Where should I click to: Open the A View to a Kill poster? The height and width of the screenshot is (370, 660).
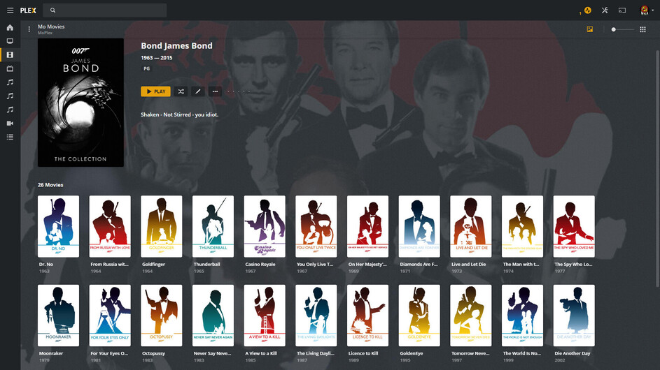265,316
